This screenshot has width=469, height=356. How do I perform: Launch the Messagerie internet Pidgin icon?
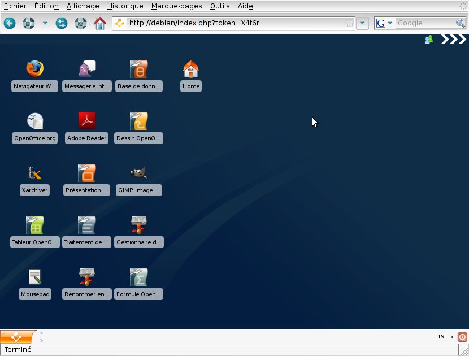coord(87,69)
